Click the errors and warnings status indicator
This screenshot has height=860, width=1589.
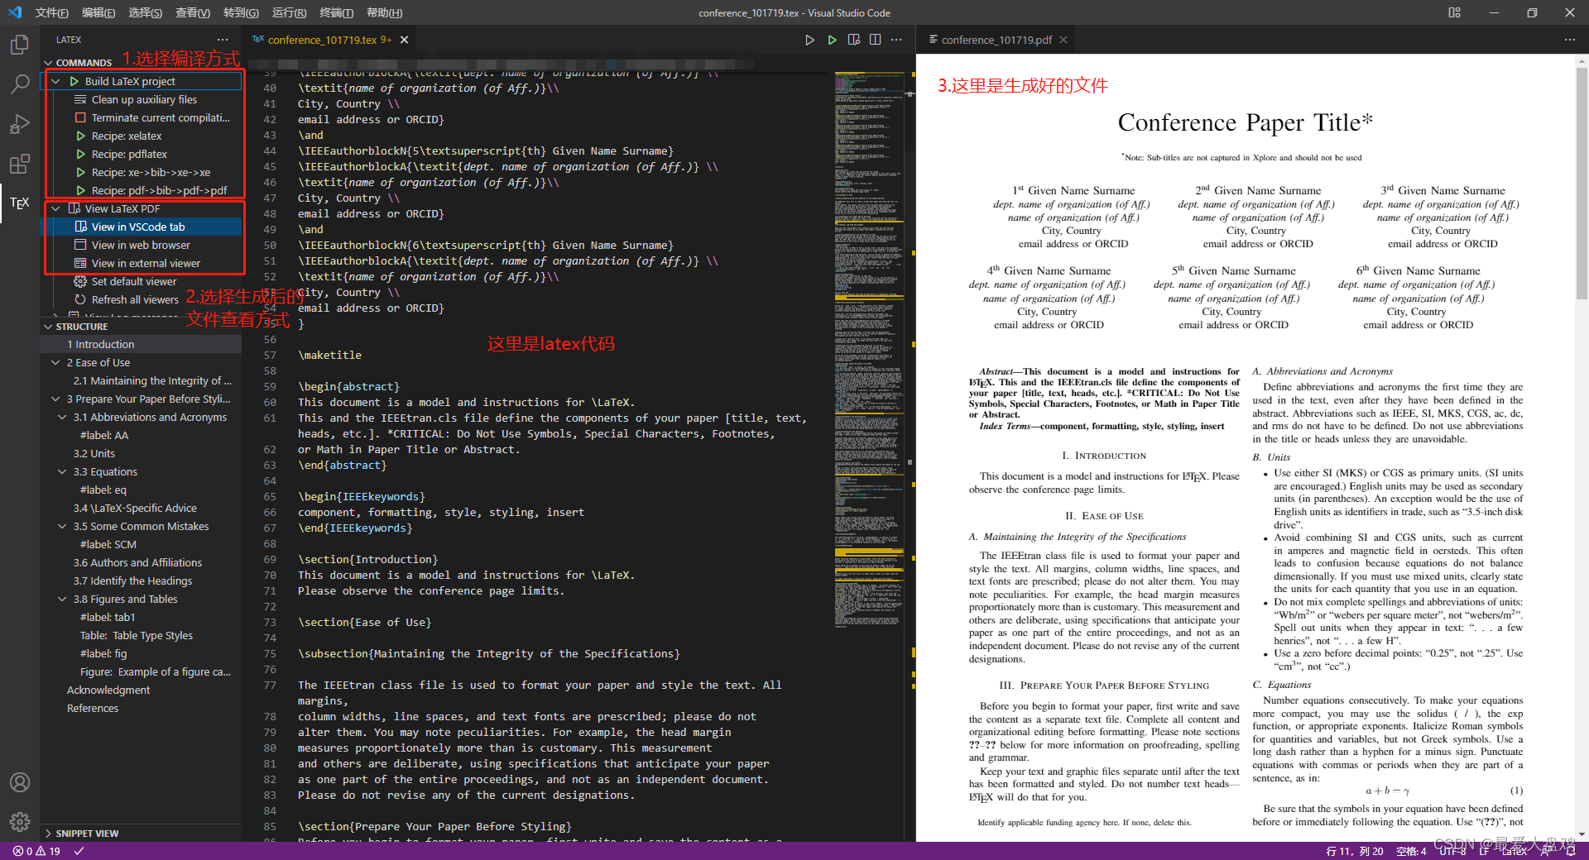coord(36,851)
